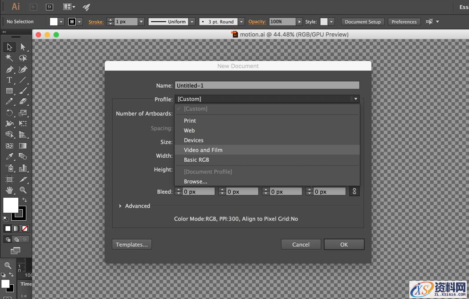The image size is (469, 299).
Task: Select the Zoom tool in toolbar
Action: [23, 190]
